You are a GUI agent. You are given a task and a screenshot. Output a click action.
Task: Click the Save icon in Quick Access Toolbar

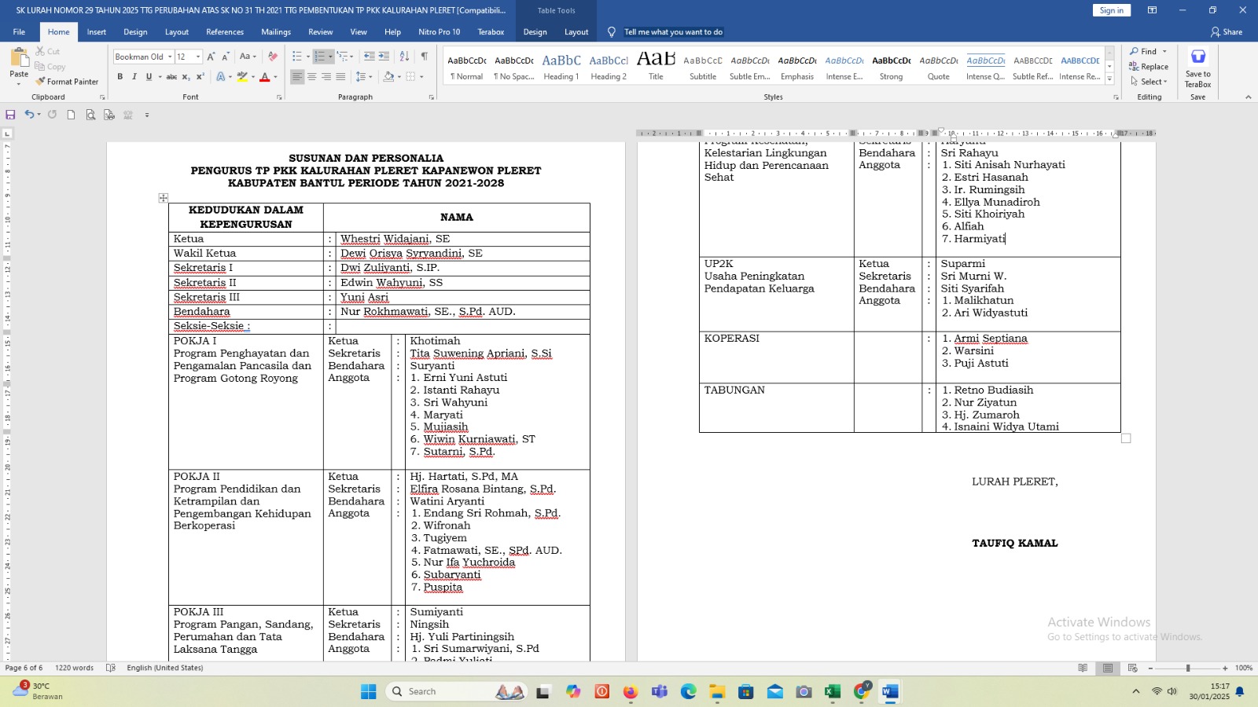click(10, 115)
